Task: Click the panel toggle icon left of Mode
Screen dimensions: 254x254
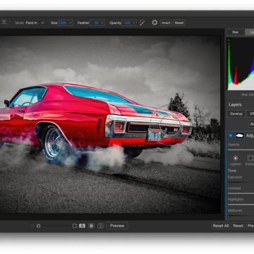Action: point(4,22)
